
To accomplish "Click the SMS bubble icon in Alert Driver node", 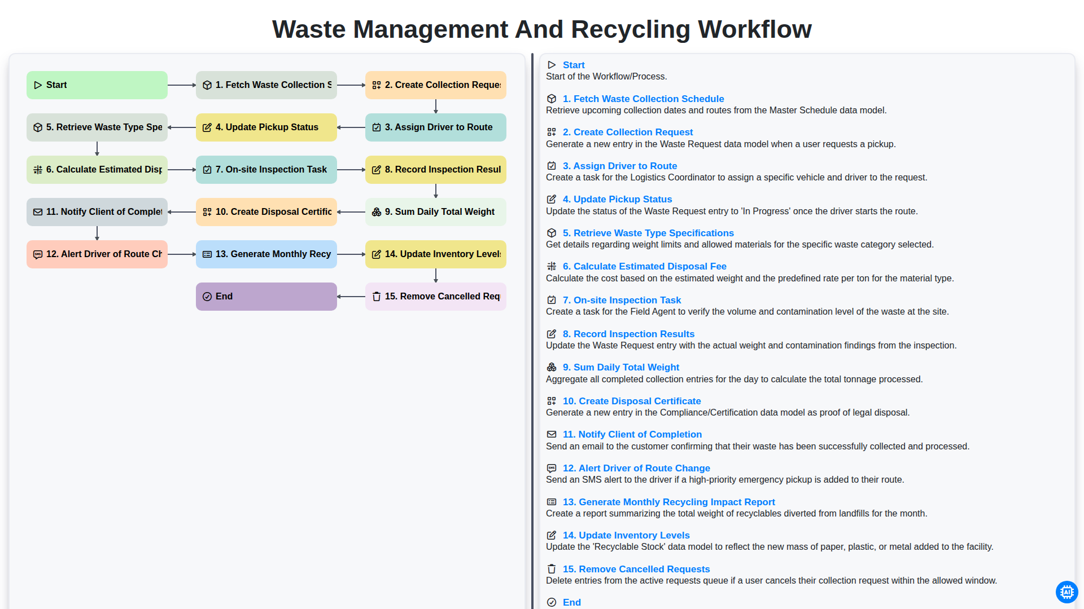I will 38,254.
